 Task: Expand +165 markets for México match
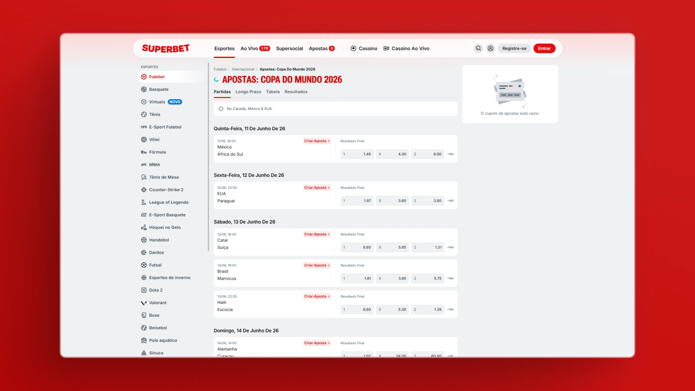[x=450, y=154]
